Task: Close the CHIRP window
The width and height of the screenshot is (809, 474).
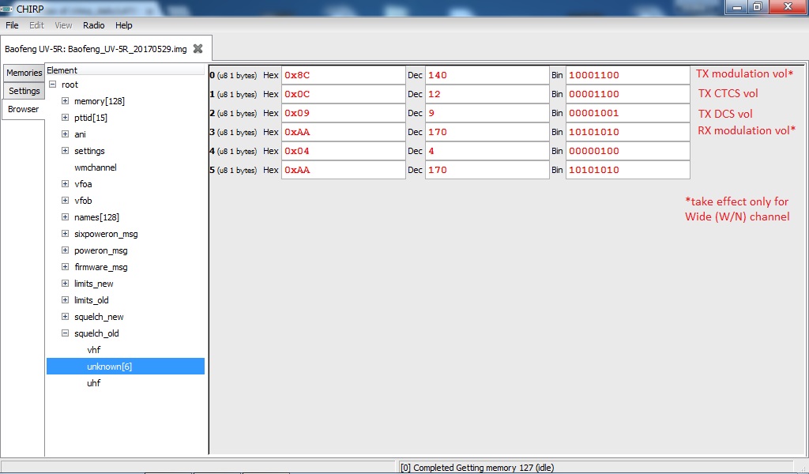Action: pyautogui.click(x=788, y=7)
